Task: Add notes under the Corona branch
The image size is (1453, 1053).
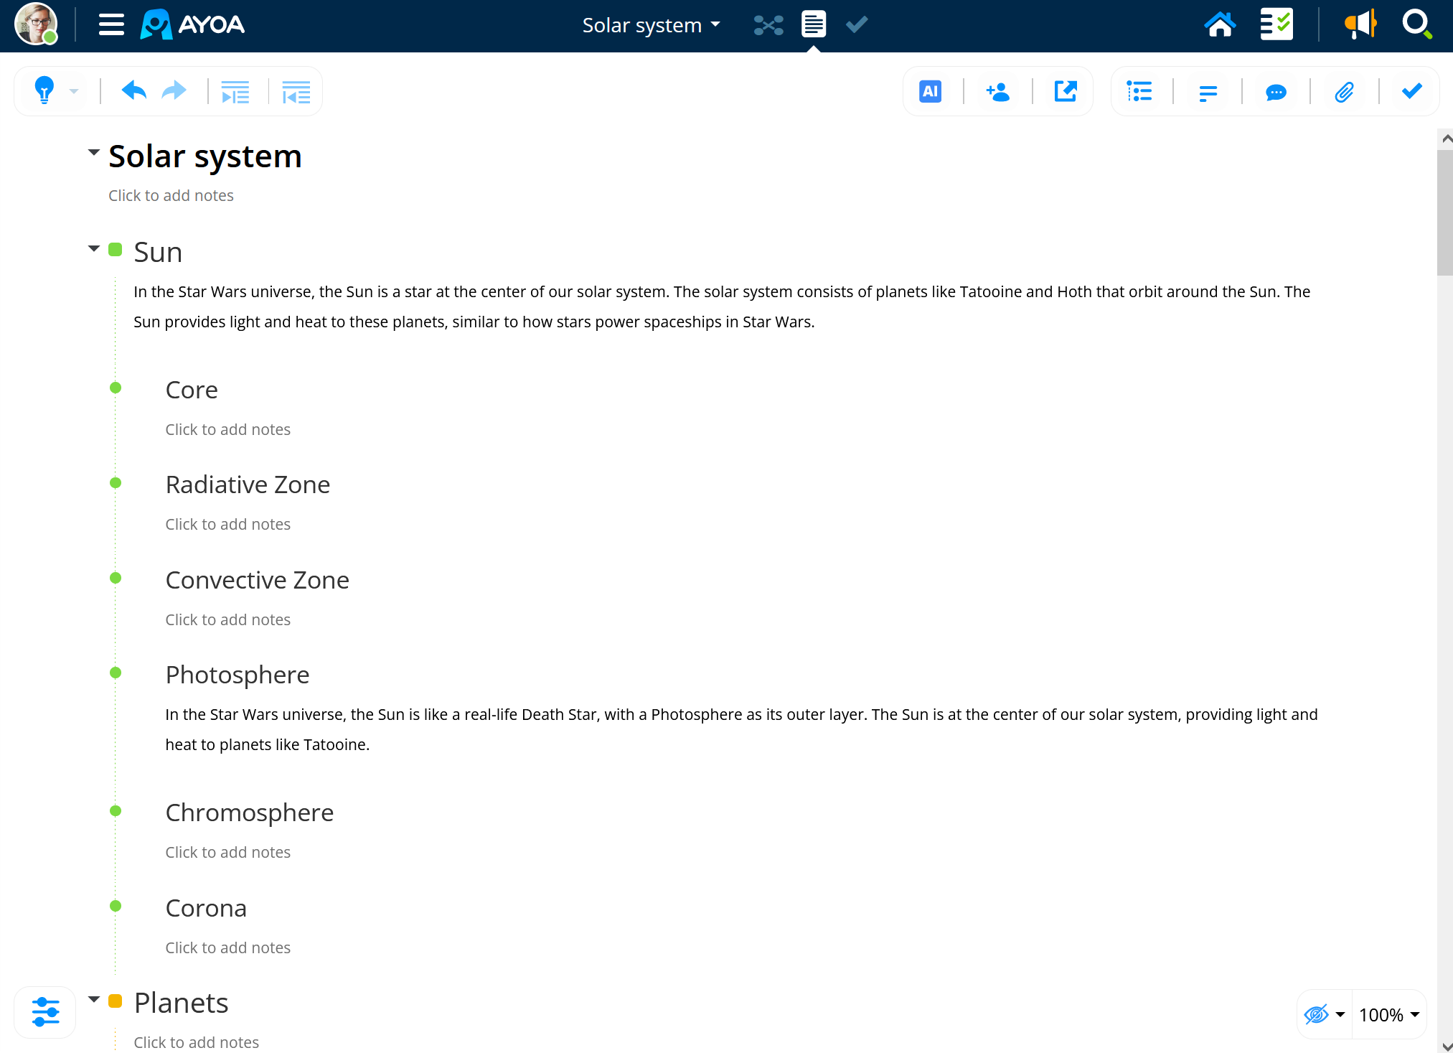Action: click(227, 947)
